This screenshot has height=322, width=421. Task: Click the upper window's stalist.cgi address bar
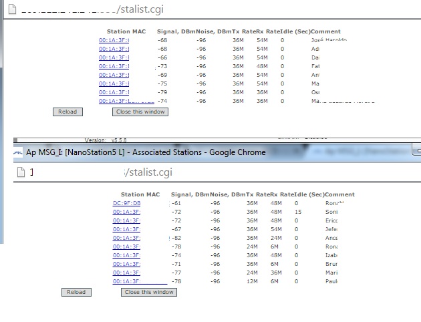click(92, 9)
